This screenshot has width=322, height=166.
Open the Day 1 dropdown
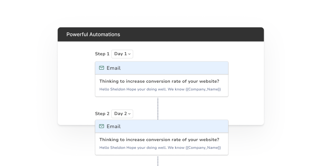pyautogui.click(x=122, y=54)
